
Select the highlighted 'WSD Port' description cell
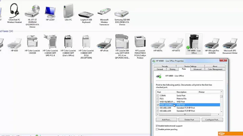[181, 105]
